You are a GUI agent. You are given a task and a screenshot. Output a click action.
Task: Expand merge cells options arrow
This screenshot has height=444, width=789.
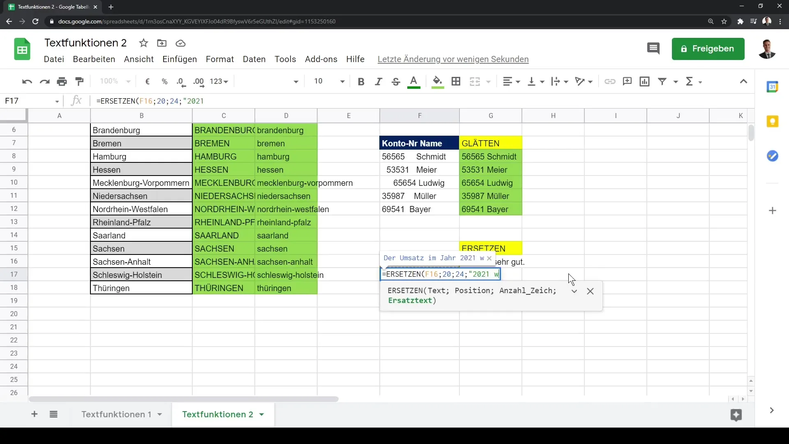tap(489, 82)
